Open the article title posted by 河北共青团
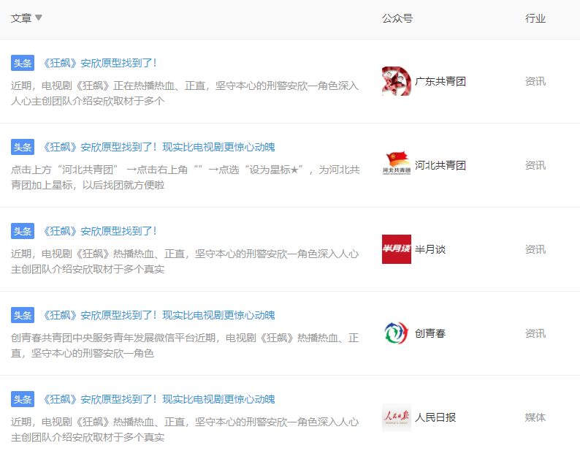The height and width of the screenshot is (451, 580). pos(159,147)
